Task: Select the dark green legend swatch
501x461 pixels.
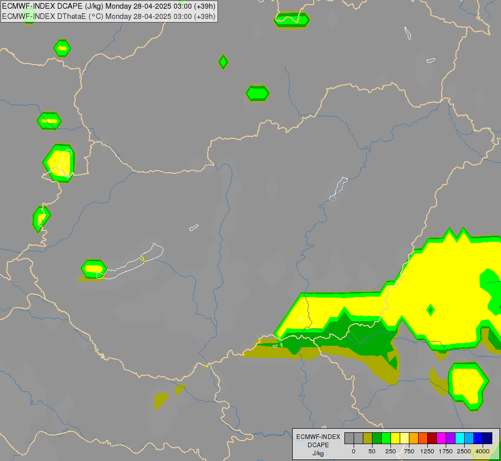Action: click(377, 438)
